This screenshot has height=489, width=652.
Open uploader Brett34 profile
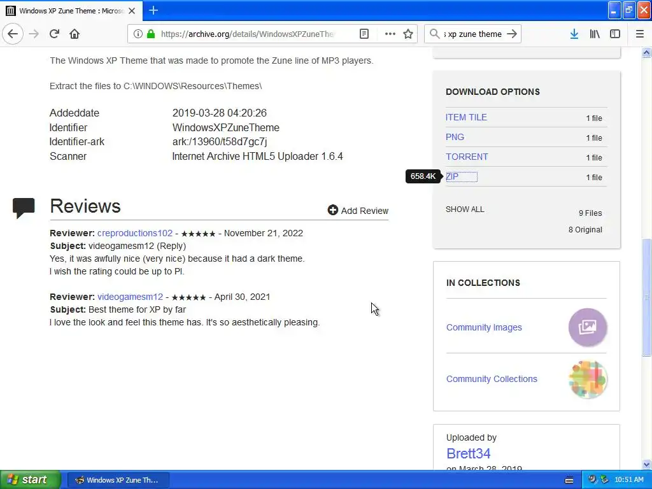coord(468,453)
